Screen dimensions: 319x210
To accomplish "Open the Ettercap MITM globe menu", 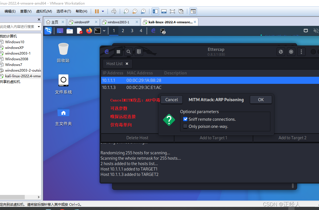I will [281, 52].
